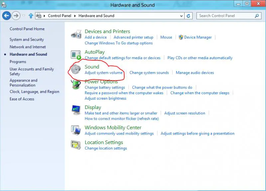Click Play CDs or other media automatically

point(200,58)
